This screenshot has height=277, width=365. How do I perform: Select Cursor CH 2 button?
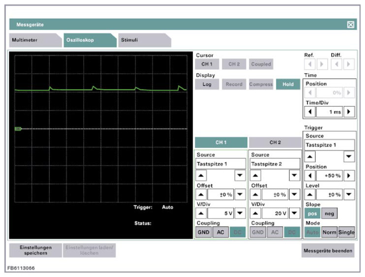coord(234,64)
